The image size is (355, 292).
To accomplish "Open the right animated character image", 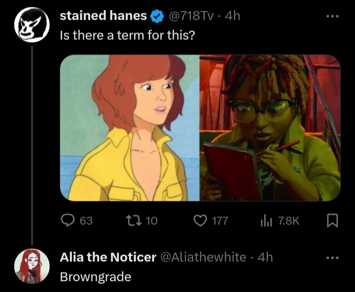I will click(x=270, y=128).
